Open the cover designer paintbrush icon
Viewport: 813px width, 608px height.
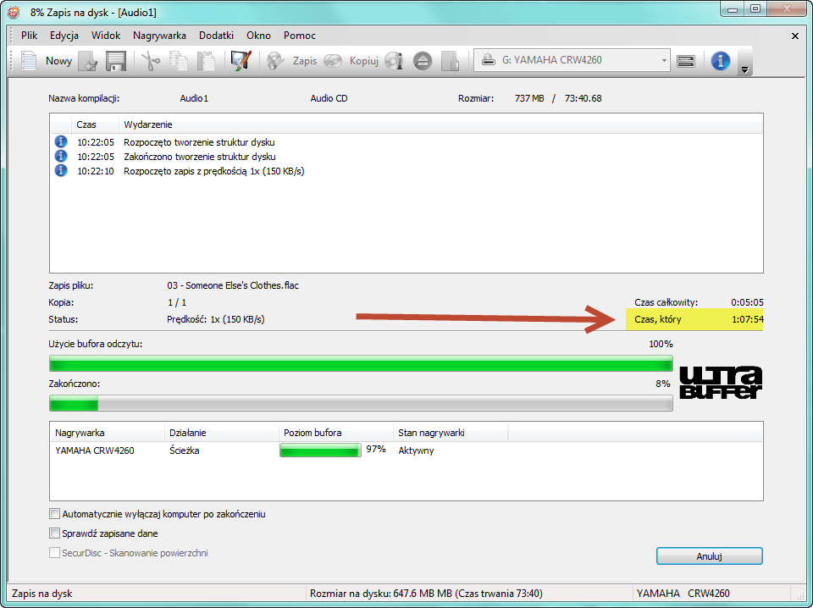coord(241,61)
